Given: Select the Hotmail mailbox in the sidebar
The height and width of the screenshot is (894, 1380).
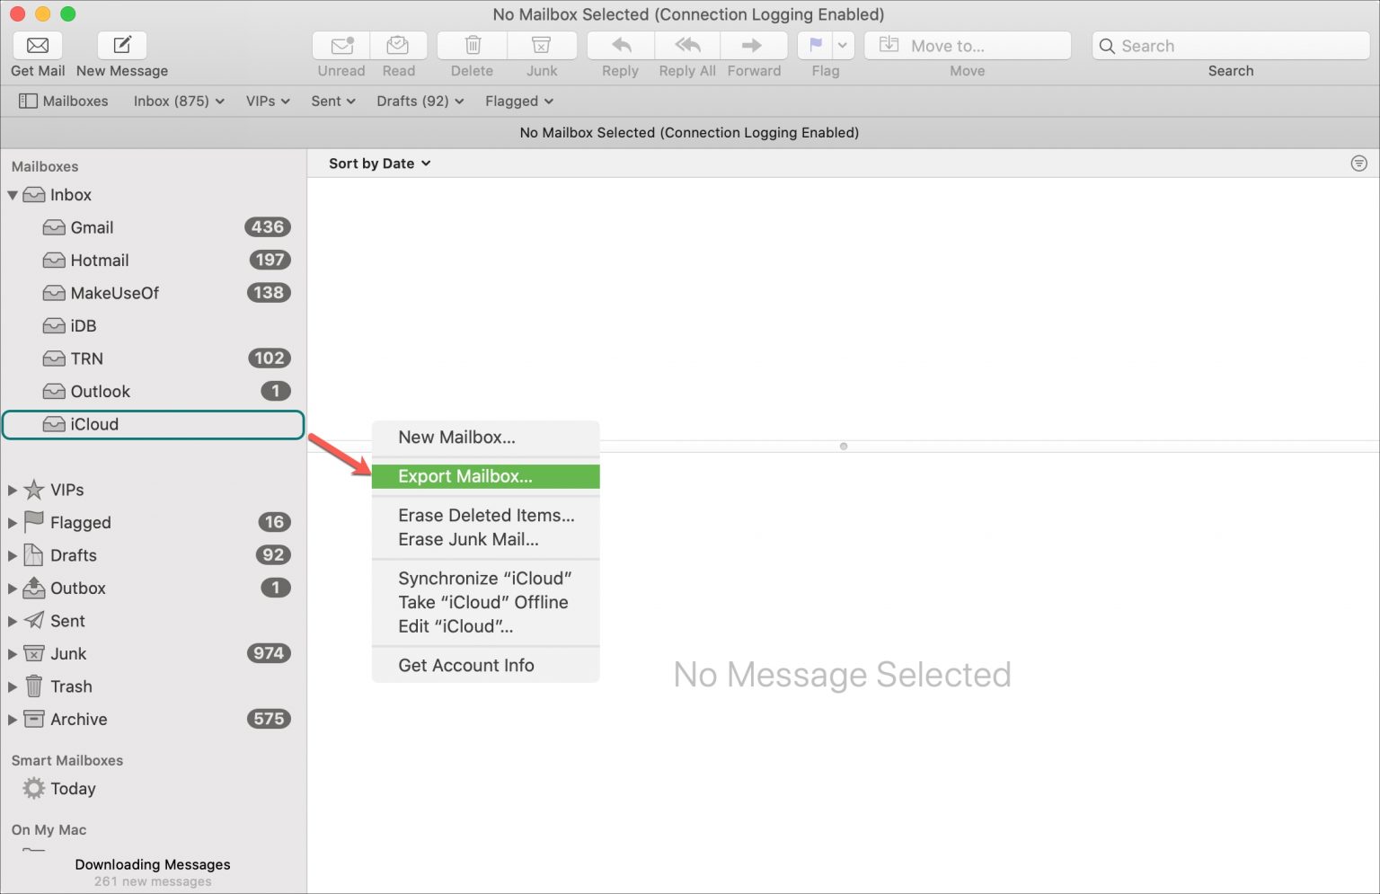Looking at the screenshot, I should coord(99,260).
